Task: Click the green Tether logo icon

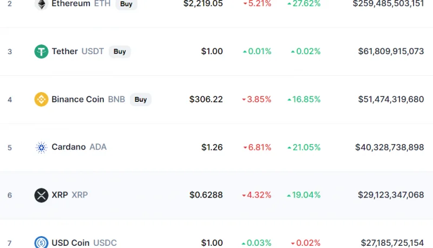Action: point(41,51)
